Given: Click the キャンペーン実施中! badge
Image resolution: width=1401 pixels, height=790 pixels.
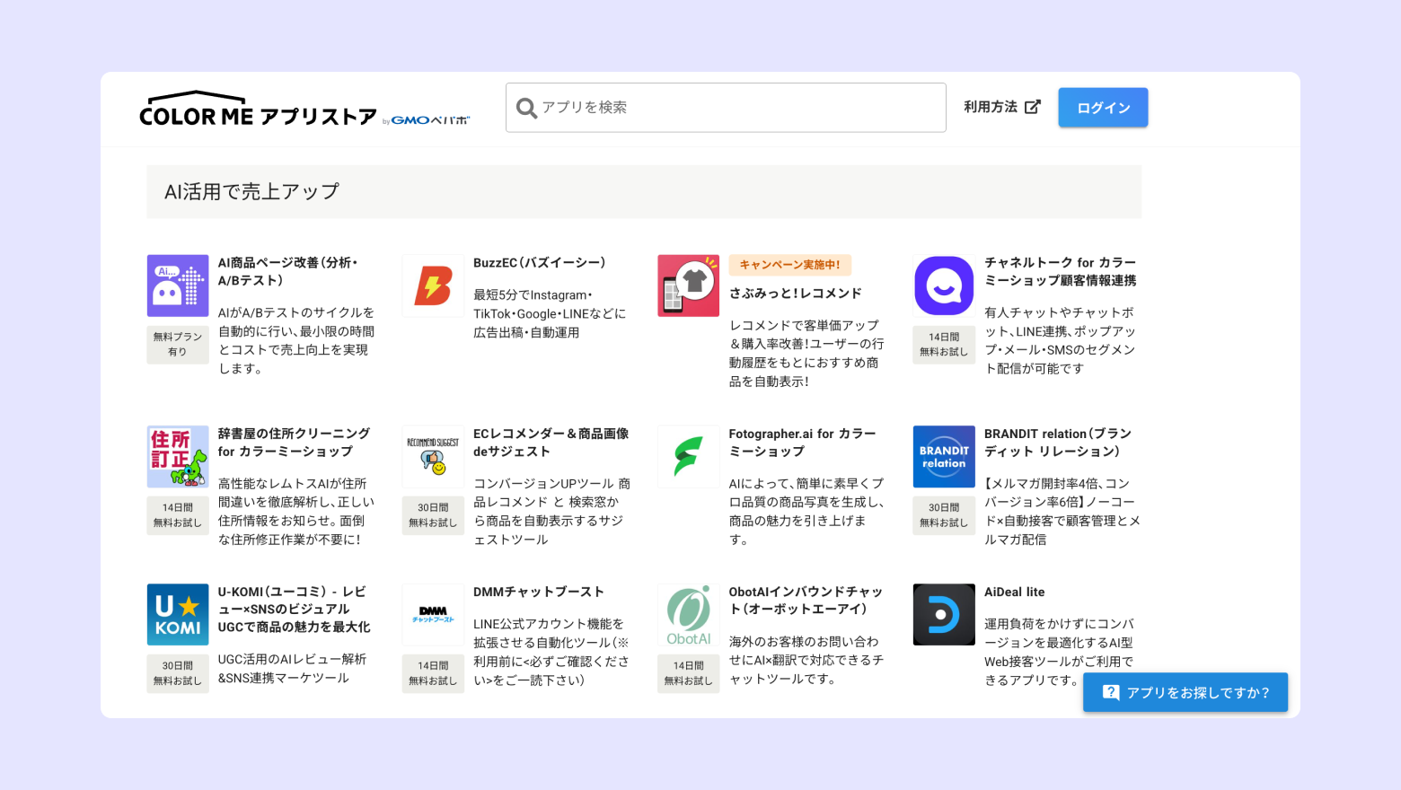Looking at the screenshot, I should (790, 265).
